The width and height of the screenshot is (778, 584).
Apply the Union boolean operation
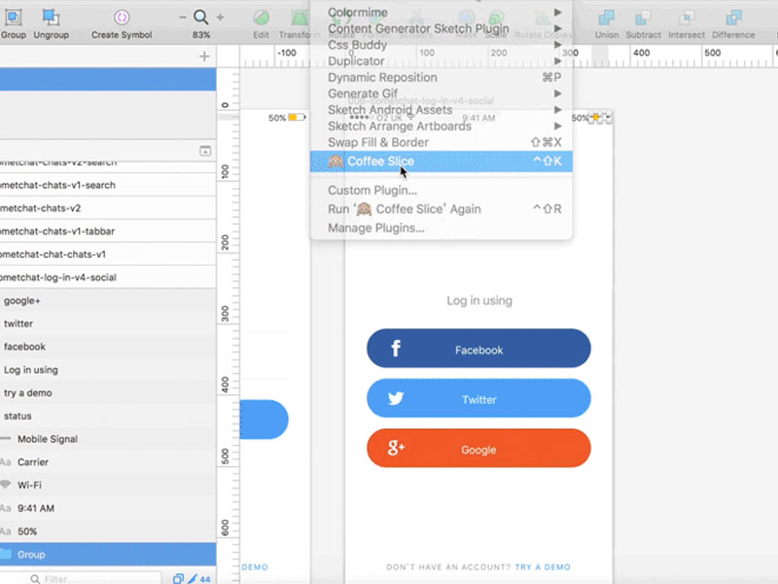point(606,18)
